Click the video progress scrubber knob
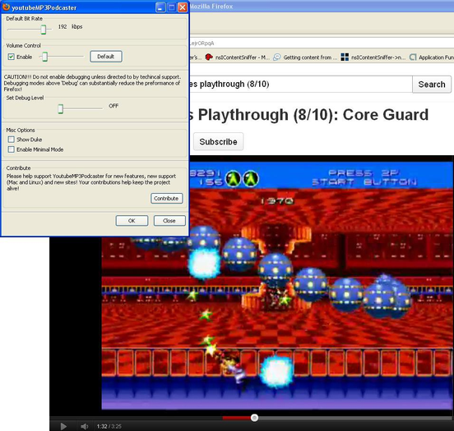Image resolution: width=454 pixels, height=431 pixels. (254, 418)
